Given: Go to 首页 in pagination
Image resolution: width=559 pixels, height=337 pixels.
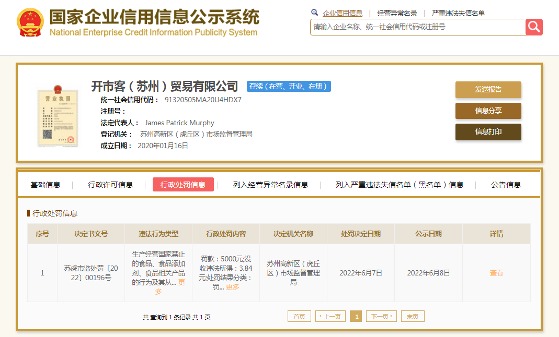Looking at the screenshot, I should tap(299, 316).
